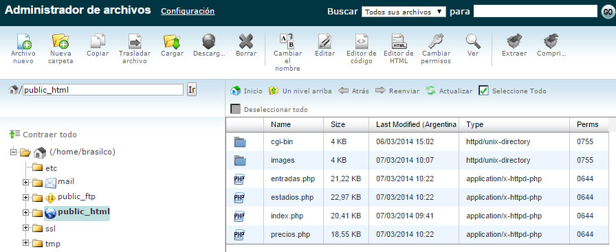Select the Copiar toolbar icon
The height and width of the screenshot is (252, 616).
pyautogui.click(x=98, y=42)
